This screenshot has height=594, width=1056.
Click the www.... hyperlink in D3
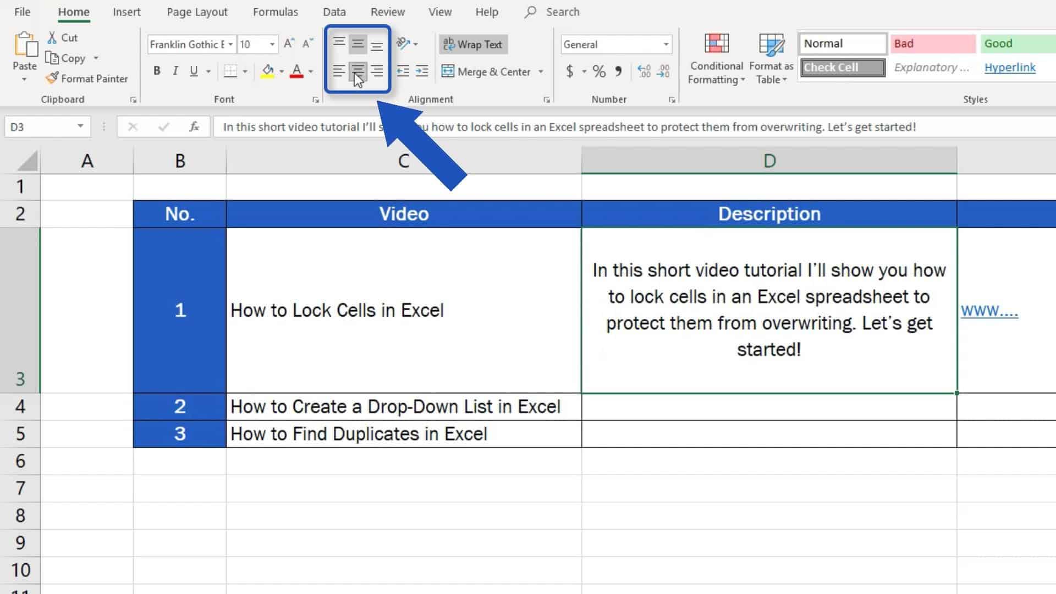pyautogui.click(x=990, y=310)
